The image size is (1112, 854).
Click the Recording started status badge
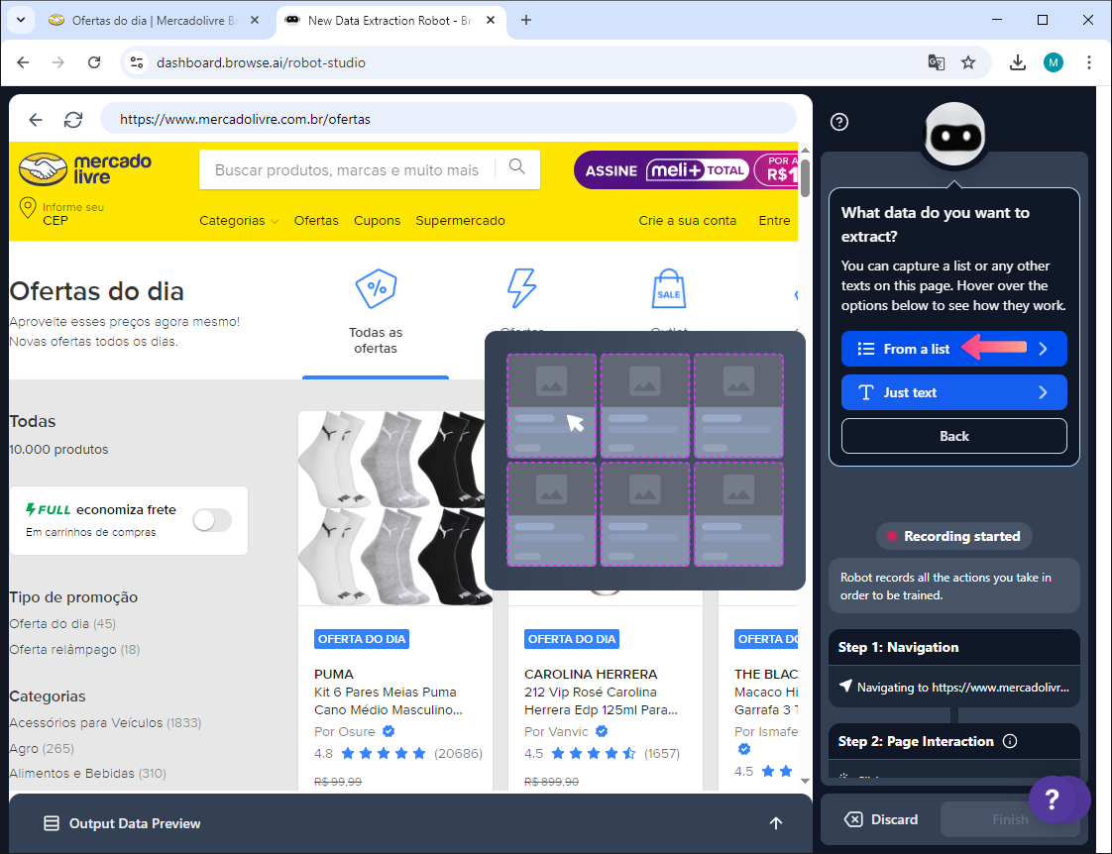point(953,537)
